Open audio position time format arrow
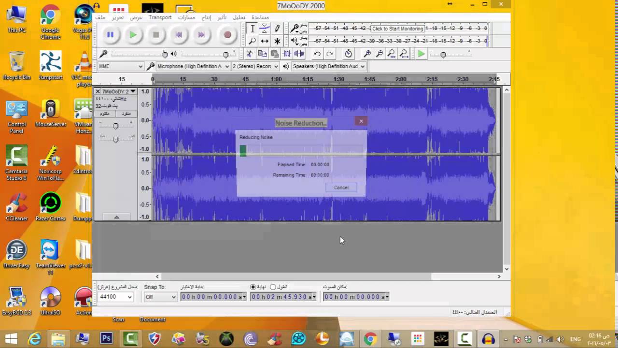 click(386, 297)
